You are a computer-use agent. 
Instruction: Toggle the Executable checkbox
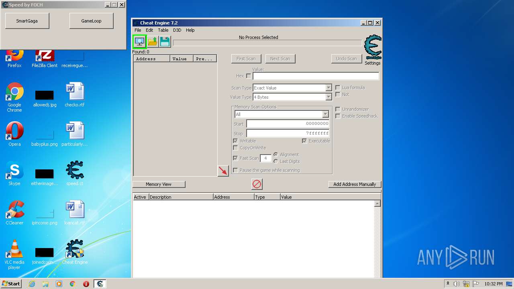click(x=304, y=141)
